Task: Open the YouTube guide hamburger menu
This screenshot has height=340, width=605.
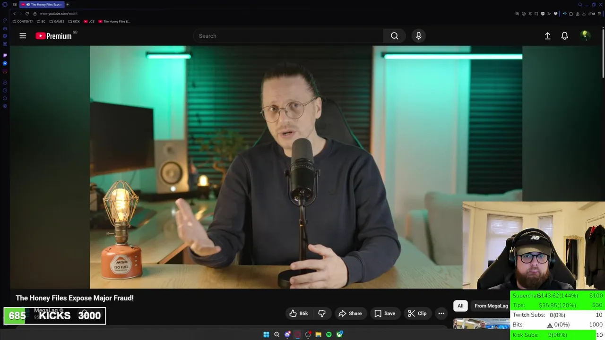Action: [23, 36]
